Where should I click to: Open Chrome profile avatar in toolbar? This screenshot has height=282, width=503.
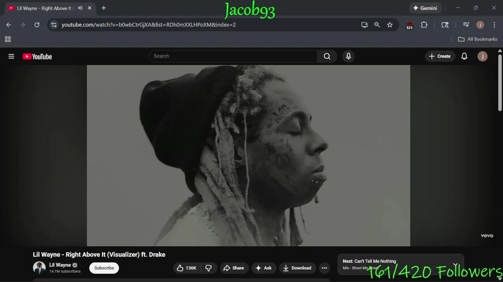click(480, 25)
